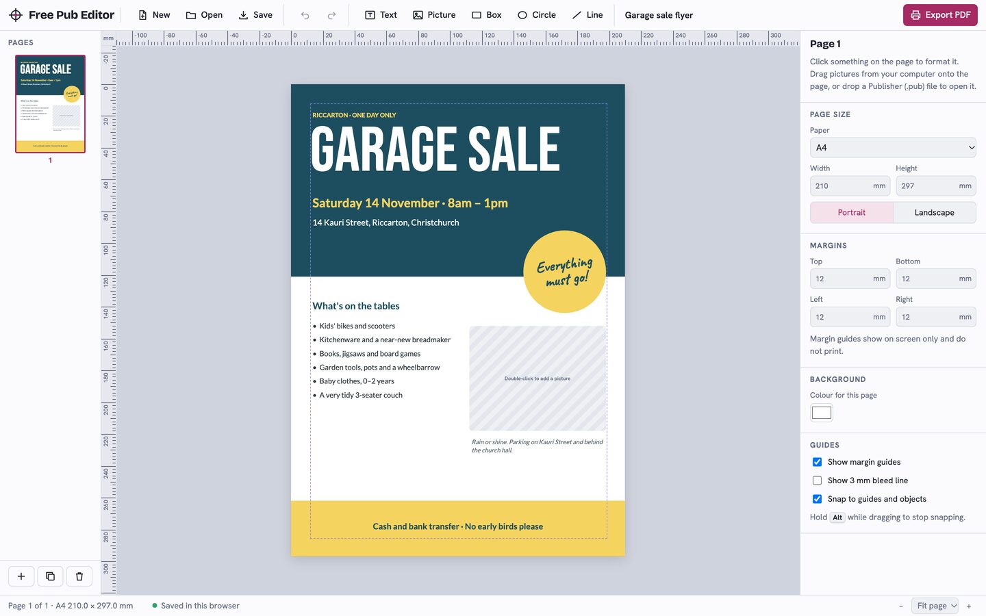The width and height of the screenshot is (986, 616).
Task: Click the Left margin field
Action: [850, 318]
